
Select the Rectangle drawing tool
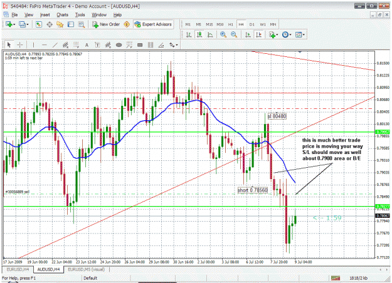coord(140,45)
